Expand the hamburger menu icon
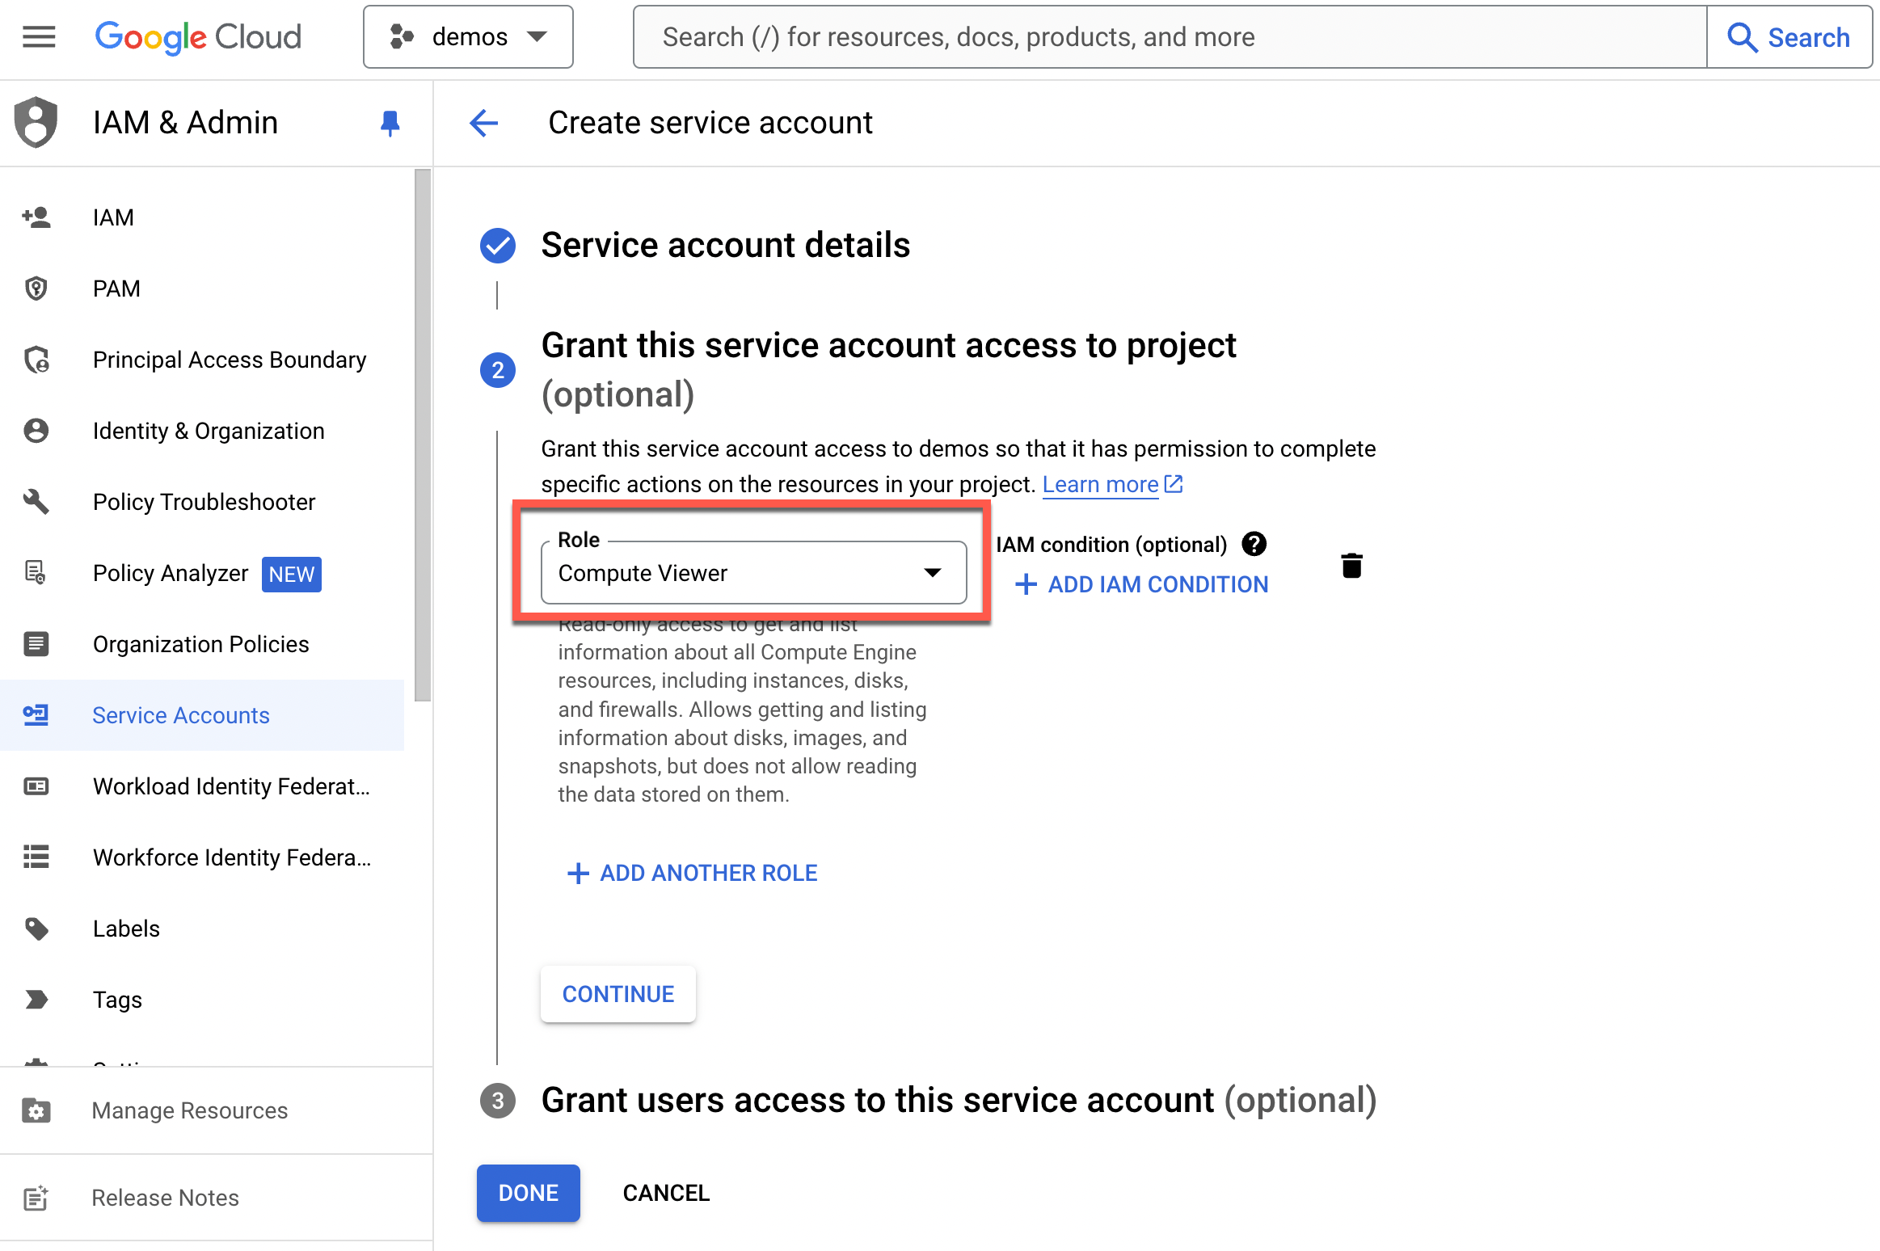This screenshot has width=1880, height=1251. [x=39, y=36]
